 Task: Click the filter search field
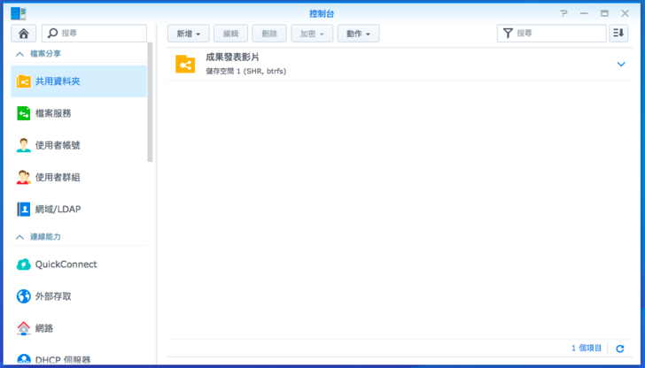pos(558,34)
